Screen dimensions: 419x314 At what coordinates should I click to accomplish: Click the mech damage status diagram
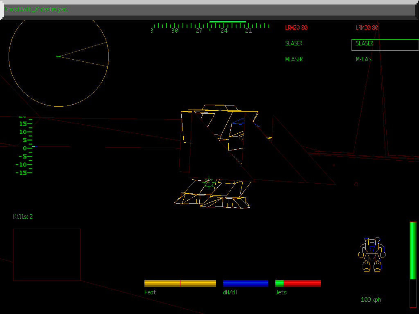372,255
